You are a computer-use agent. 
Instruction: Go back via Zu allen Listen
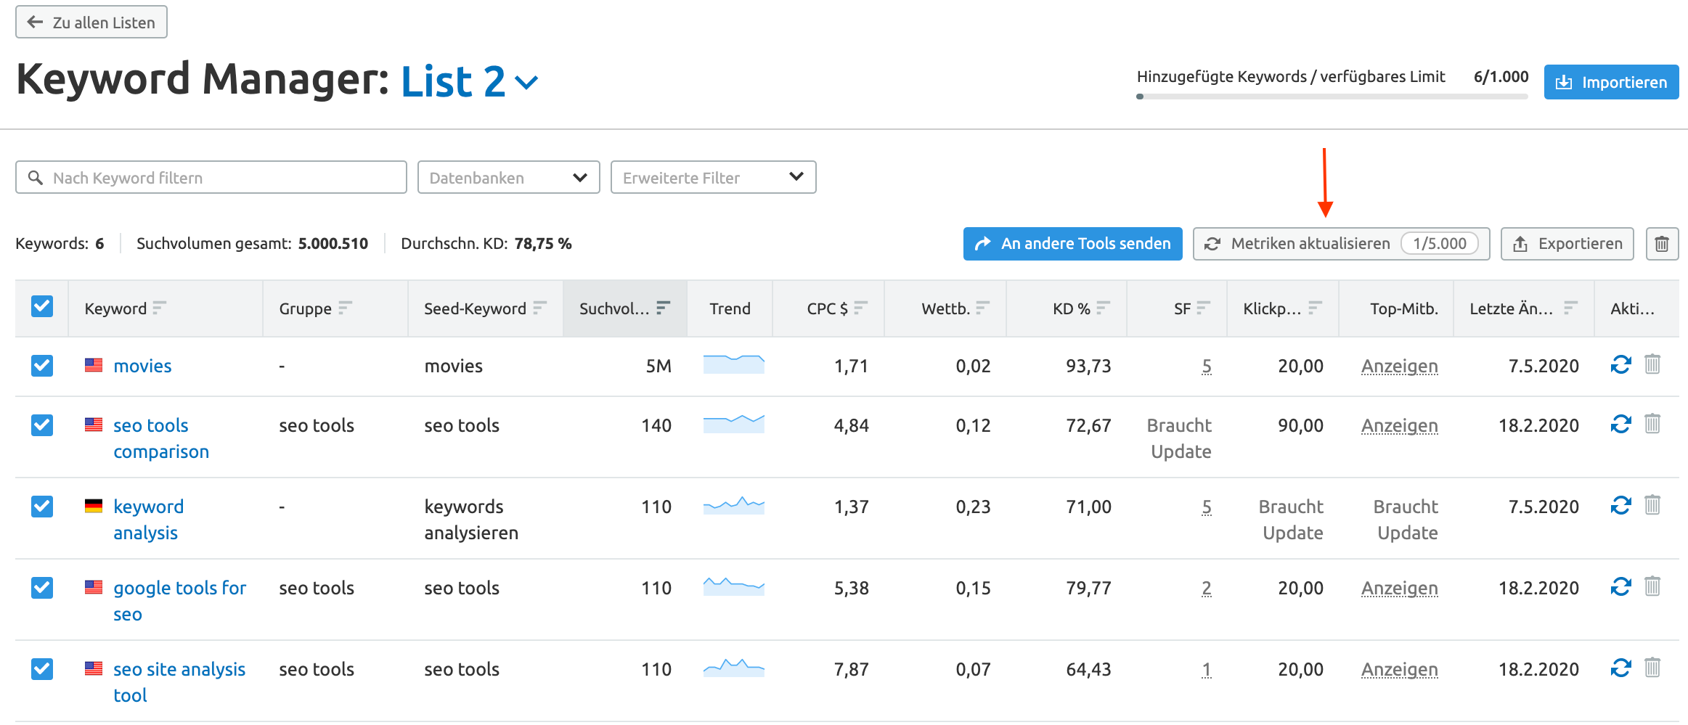tap(91, 22)
